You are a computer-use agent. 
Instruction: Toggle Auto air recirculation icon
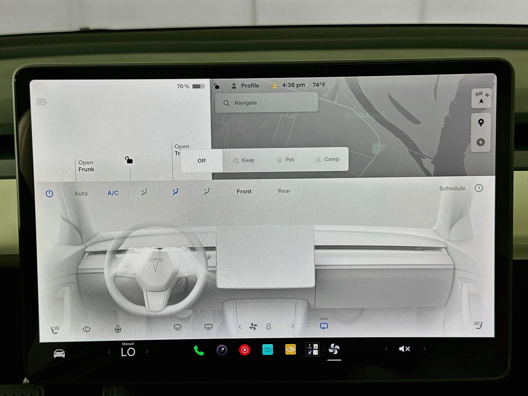[324, 326]
